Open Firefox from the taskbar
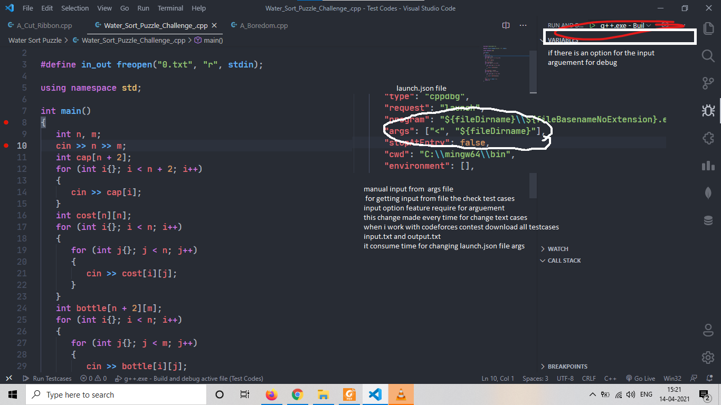Screen dimensions: 721x405 (x=271, y=394)
